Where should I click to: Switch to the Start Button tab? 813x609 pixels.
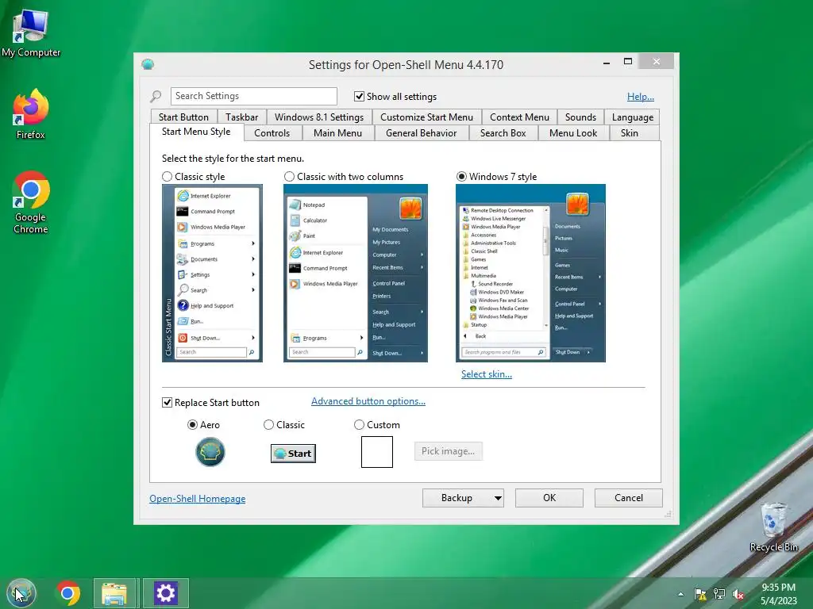[183, 117]
